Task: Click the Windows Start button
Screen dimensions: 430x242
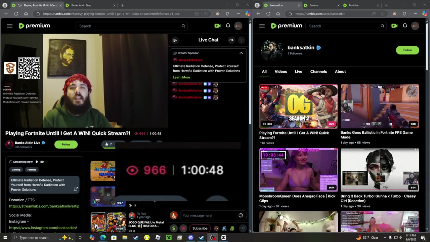Action: click(x=5, y=238)
